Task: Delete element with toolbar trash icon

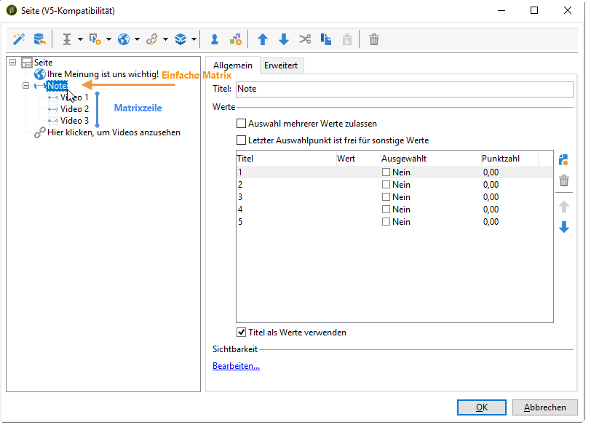Action: [x=374, y=39]
